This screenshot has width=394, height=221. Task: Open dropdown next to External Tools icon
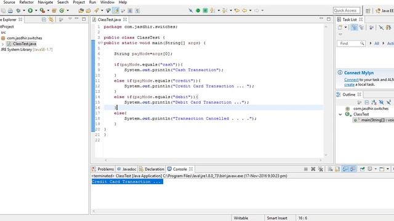[x=48, y=10]
